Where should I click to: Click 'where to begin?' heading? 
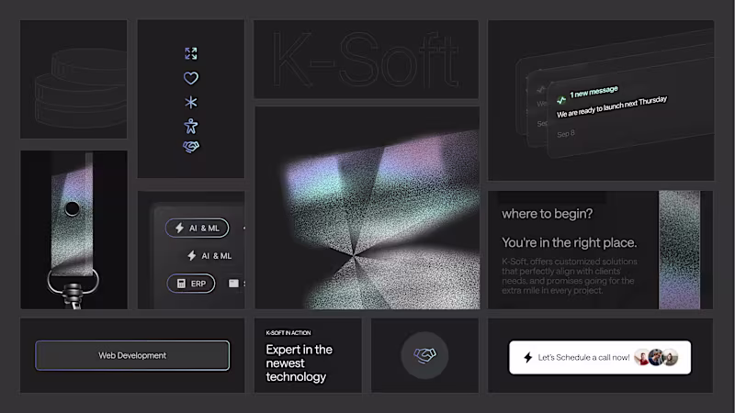tap(547, 214)
